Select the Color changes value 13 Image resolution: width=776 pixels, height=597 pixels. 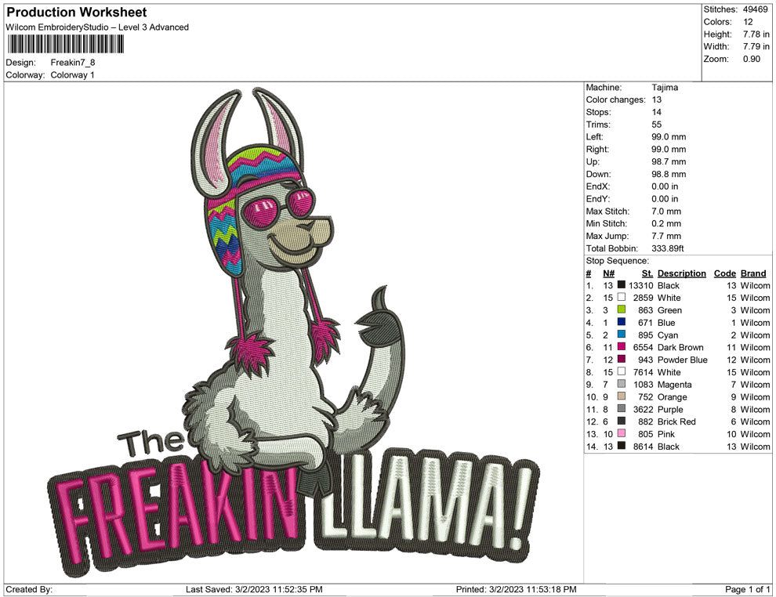click(x=657, y=99)
